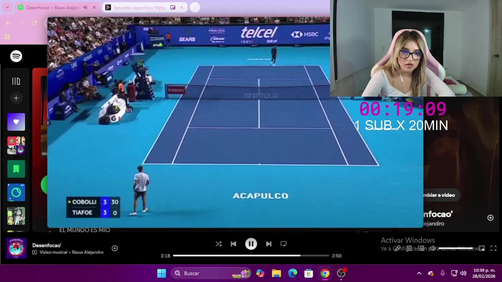Mute Spotify with speaker icon
The image size is (502, 282).
point(432,248)
